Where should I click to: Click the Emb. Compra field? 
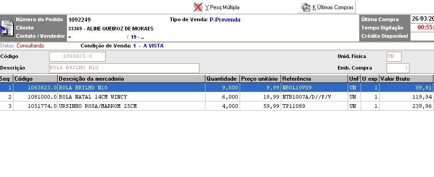pyautogui.click(x=398, y=68)
